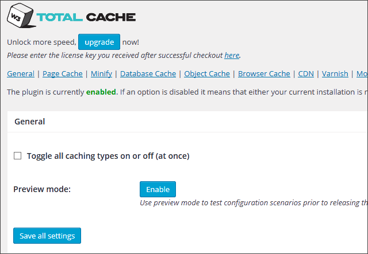The width and height of the screenshot is (368, 254).
Task: Go to the Page Cache section link
Action: pyautogui.click(x=63, y=74)
